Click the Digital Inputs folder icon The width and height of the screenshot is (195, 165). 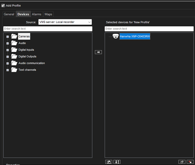pyautogui.click(x=14, y=50)
